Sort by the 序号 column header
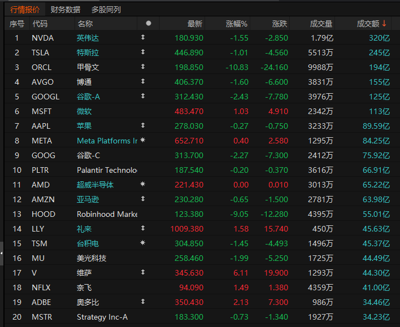Screen dimensions: 400x327 coord(17,24)
